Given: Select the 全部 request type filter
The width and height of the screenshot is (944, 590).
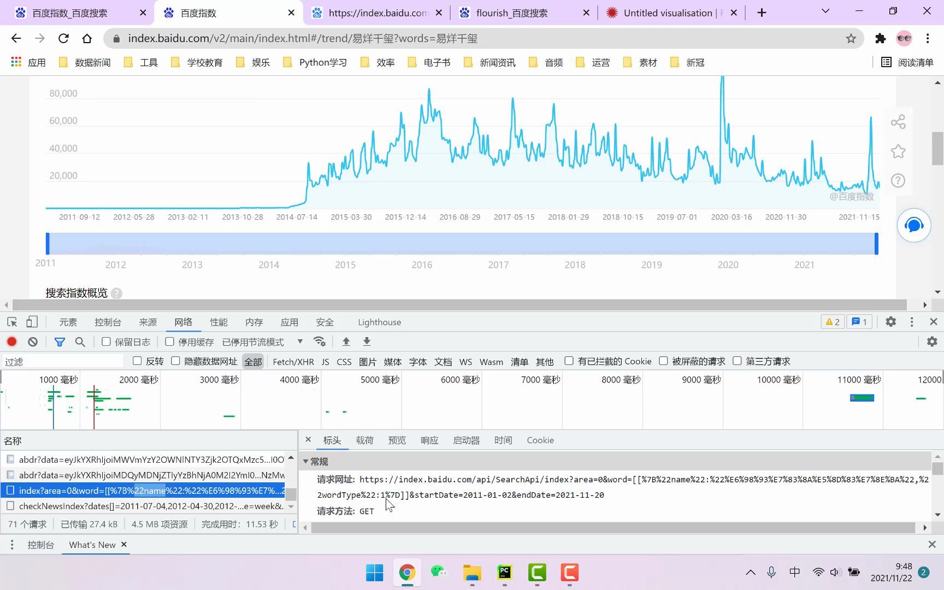Looking at the screenshot, I should click(253, 362).
